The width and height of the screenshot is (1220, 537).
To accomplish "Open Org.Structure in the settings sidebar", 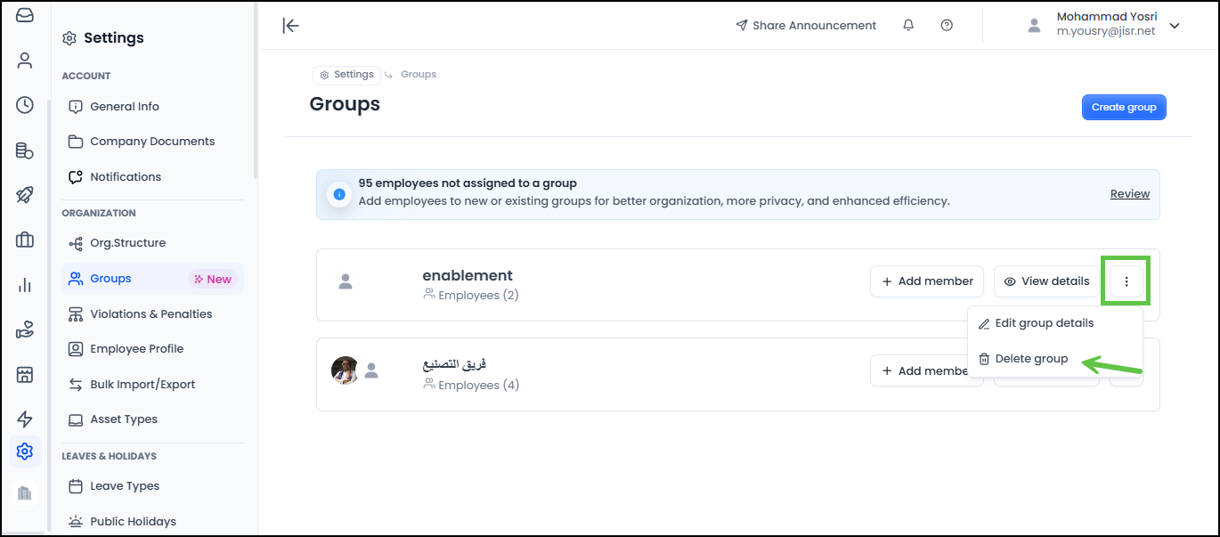I will (127, 243).
